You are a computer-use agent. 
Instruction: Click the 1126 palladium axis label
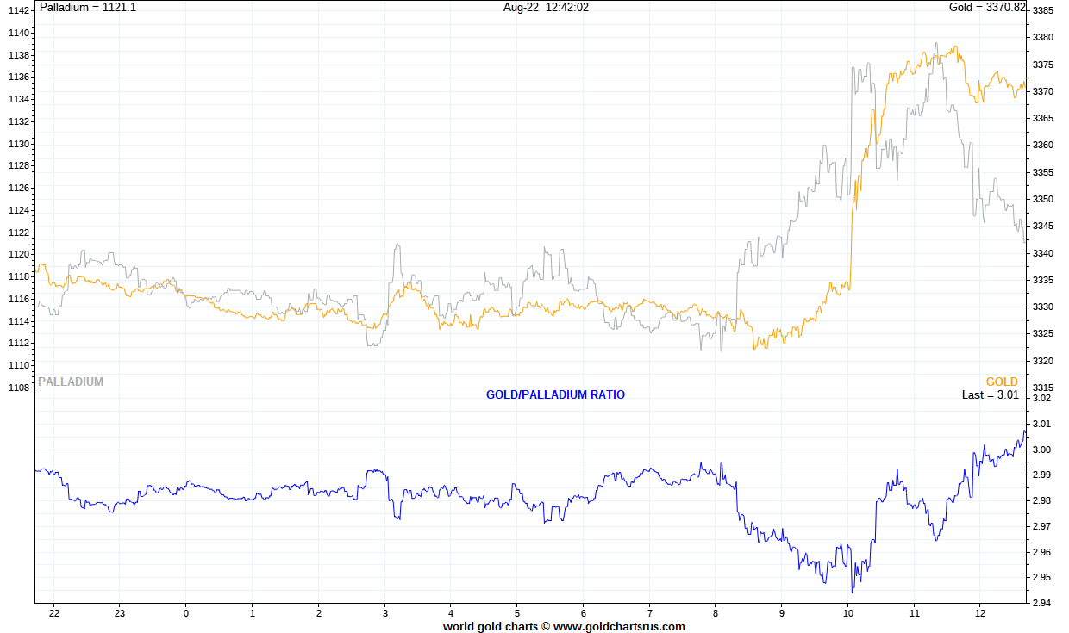point(19,188)
